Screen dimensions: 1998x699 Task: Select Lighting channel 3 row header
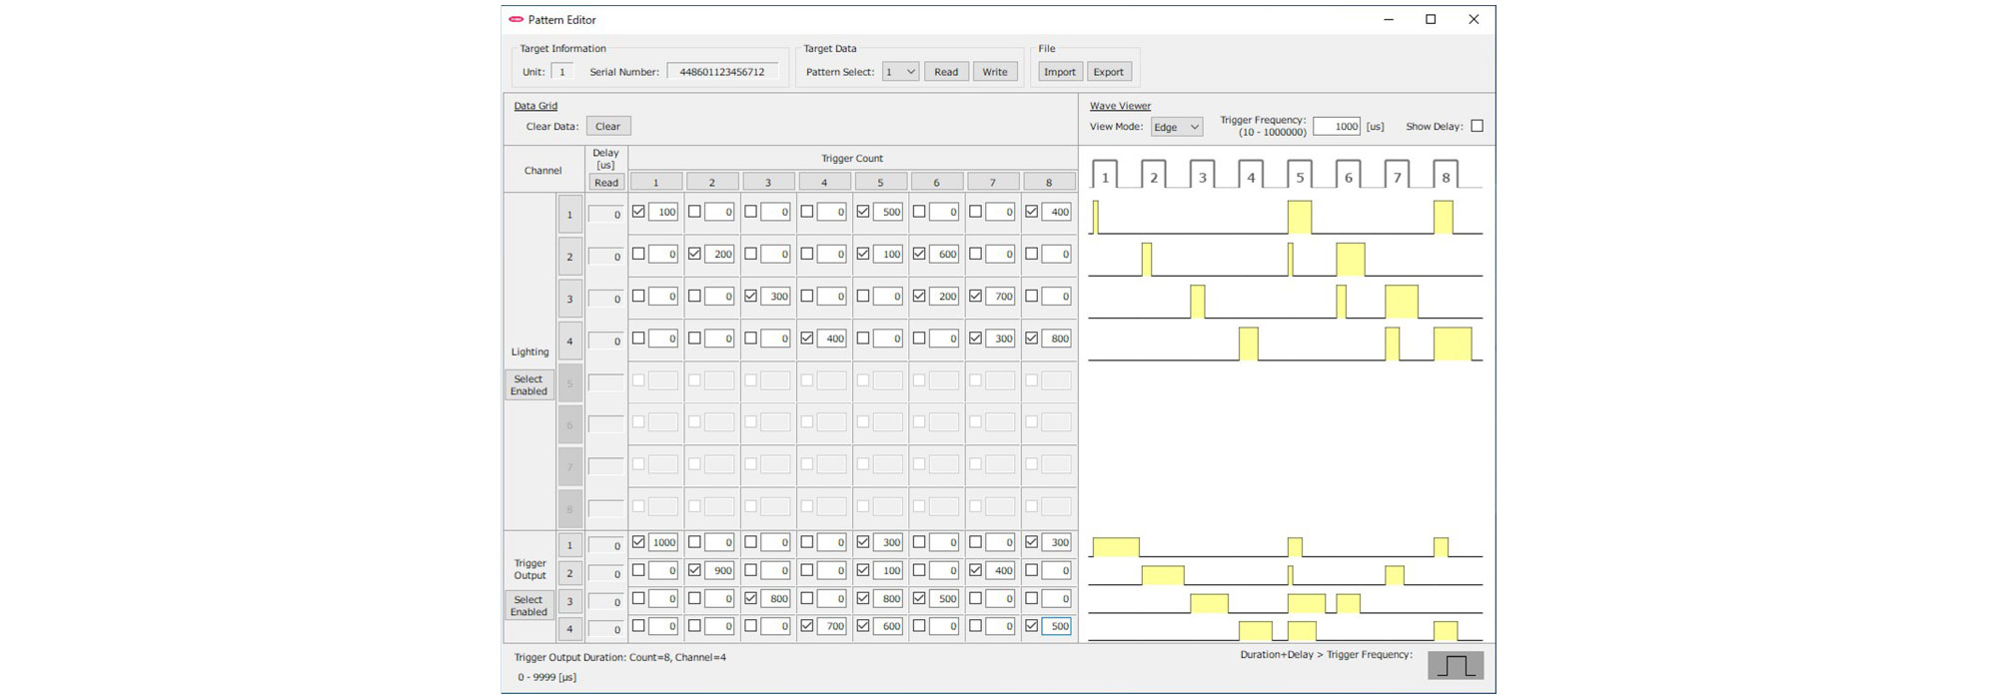(x=569, y=299)
